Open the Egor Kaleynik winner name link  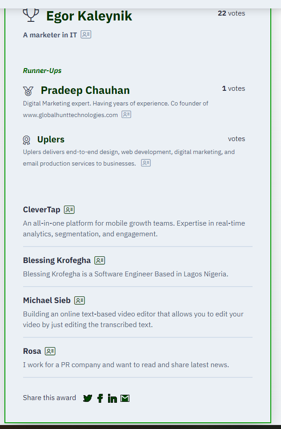point(89,16)
